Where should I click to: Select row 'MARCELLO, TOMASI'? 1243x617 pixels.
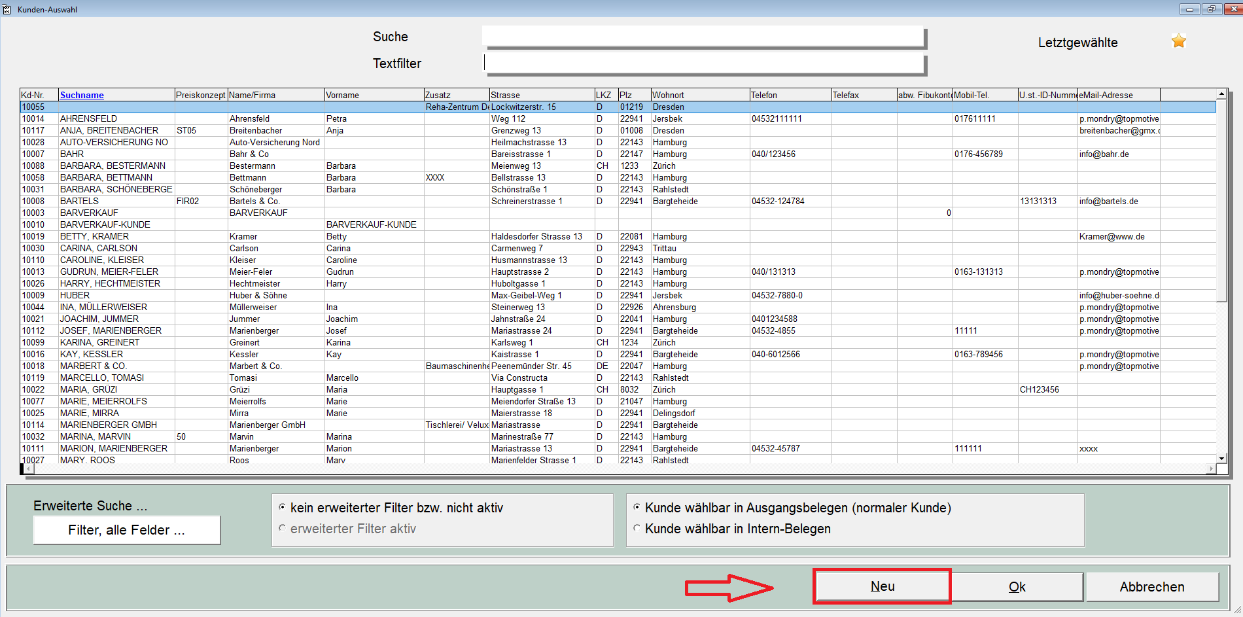618,378
